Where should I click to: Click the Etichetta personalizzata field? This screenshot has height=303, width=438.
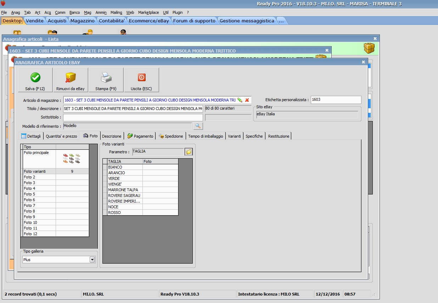tap(336, 100)
